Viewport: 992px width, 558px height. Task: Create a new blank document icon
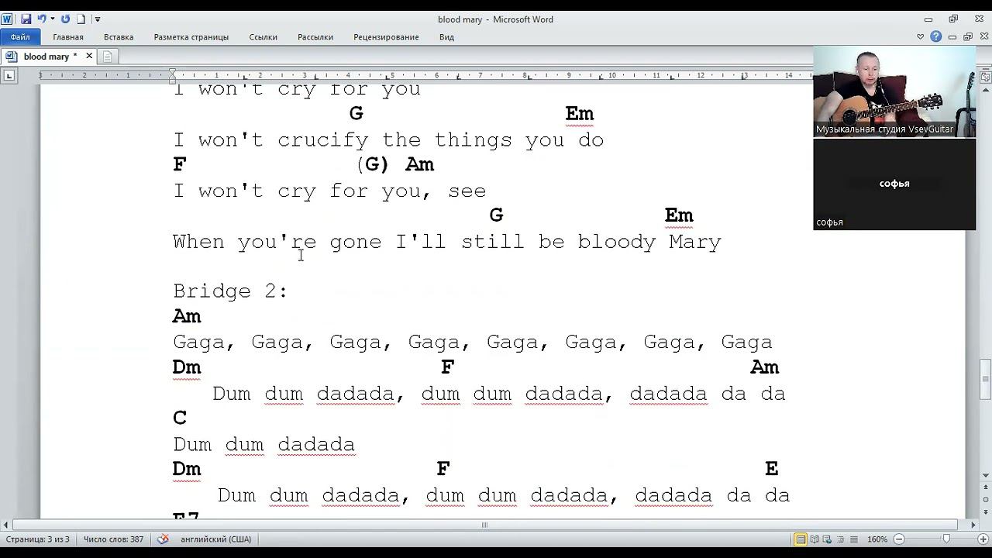81,19
